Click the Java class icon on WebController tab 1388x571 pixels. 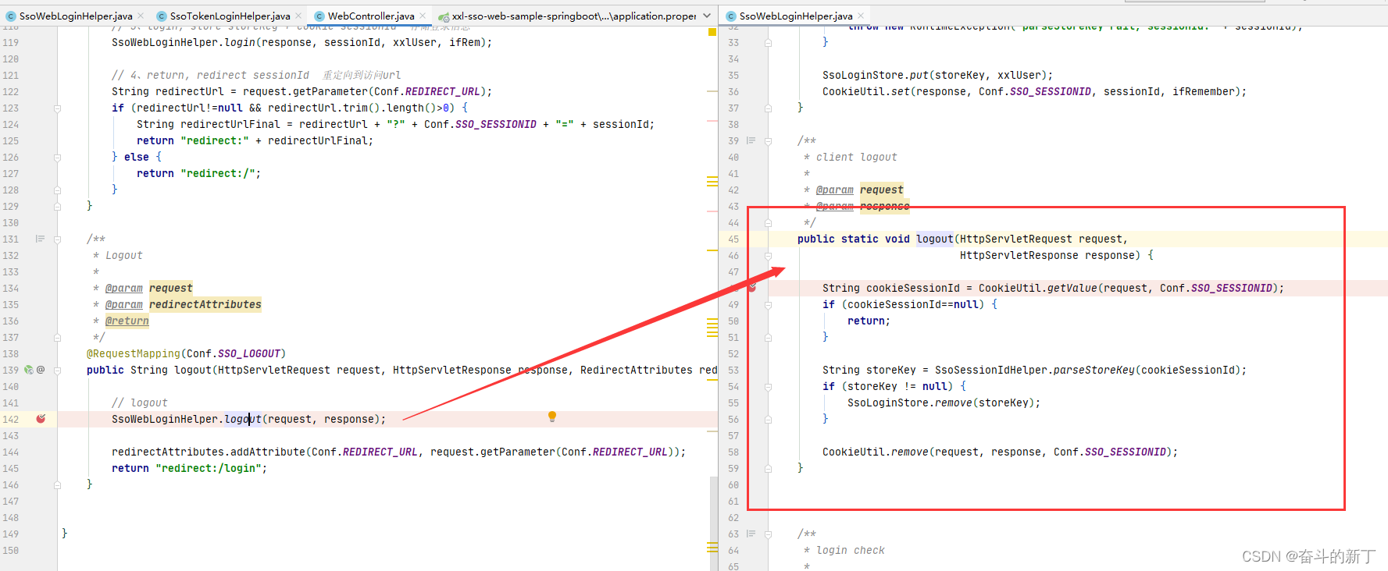pos(319,16)
